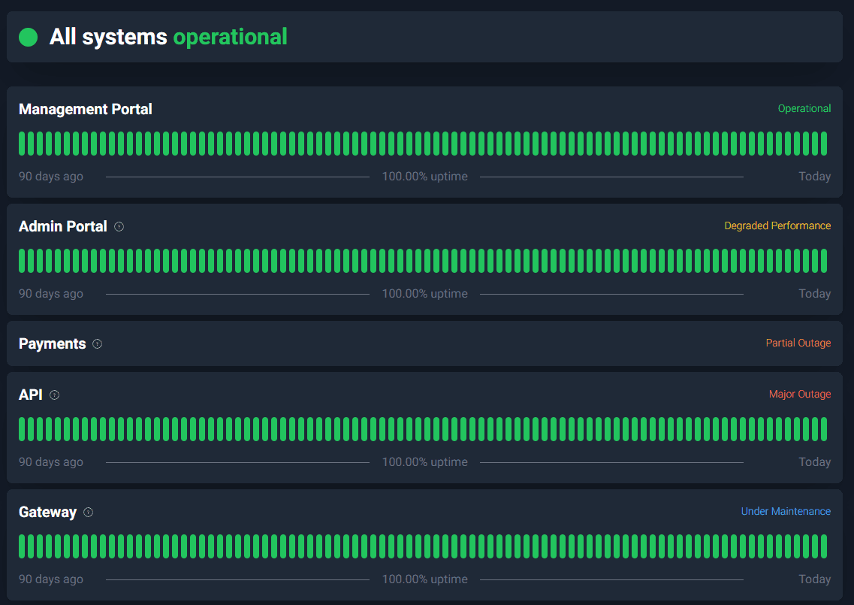Click the Major Outage status for API
This screenshot has width=854, height=605.
(x=799, y=394)
